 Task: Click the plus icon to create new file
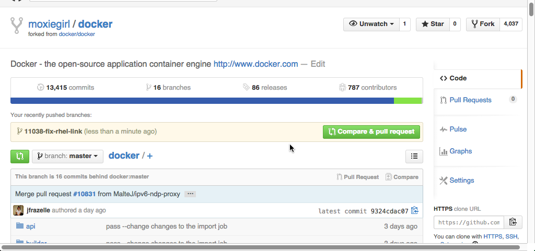click(x=150, y=156)
